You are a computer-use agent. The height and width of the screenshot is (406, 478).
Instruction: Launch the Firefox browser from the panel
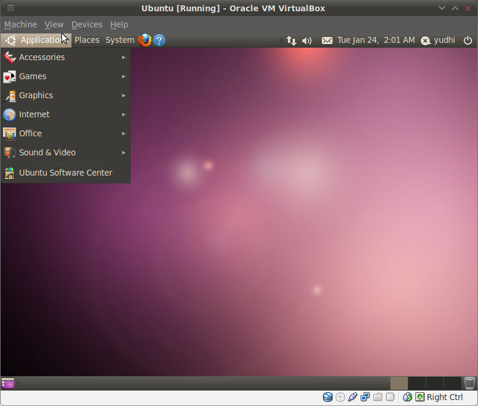145,40
